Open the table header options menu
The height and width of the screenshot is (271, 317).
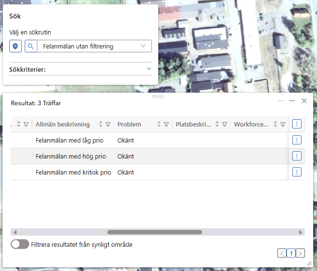pyautogui.click(x=297, y=124)
